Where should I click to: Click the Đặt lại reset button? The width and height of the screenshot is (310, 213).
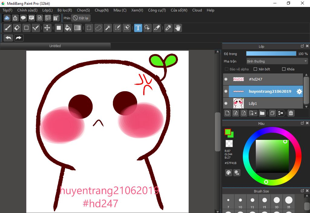81,18
